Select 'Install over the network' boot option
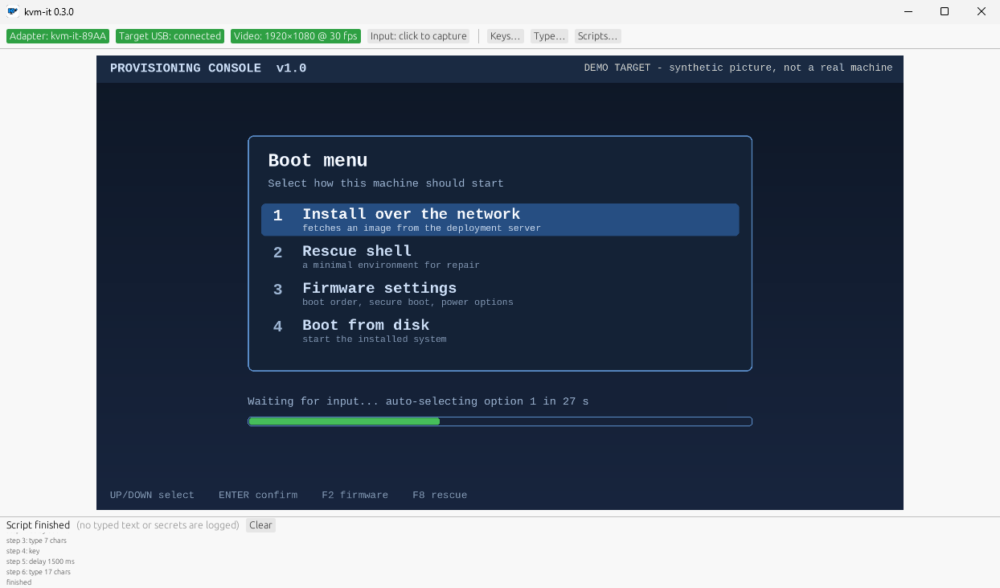The image size is (1000, 588). pyautogui.click(x=500, y=220)
